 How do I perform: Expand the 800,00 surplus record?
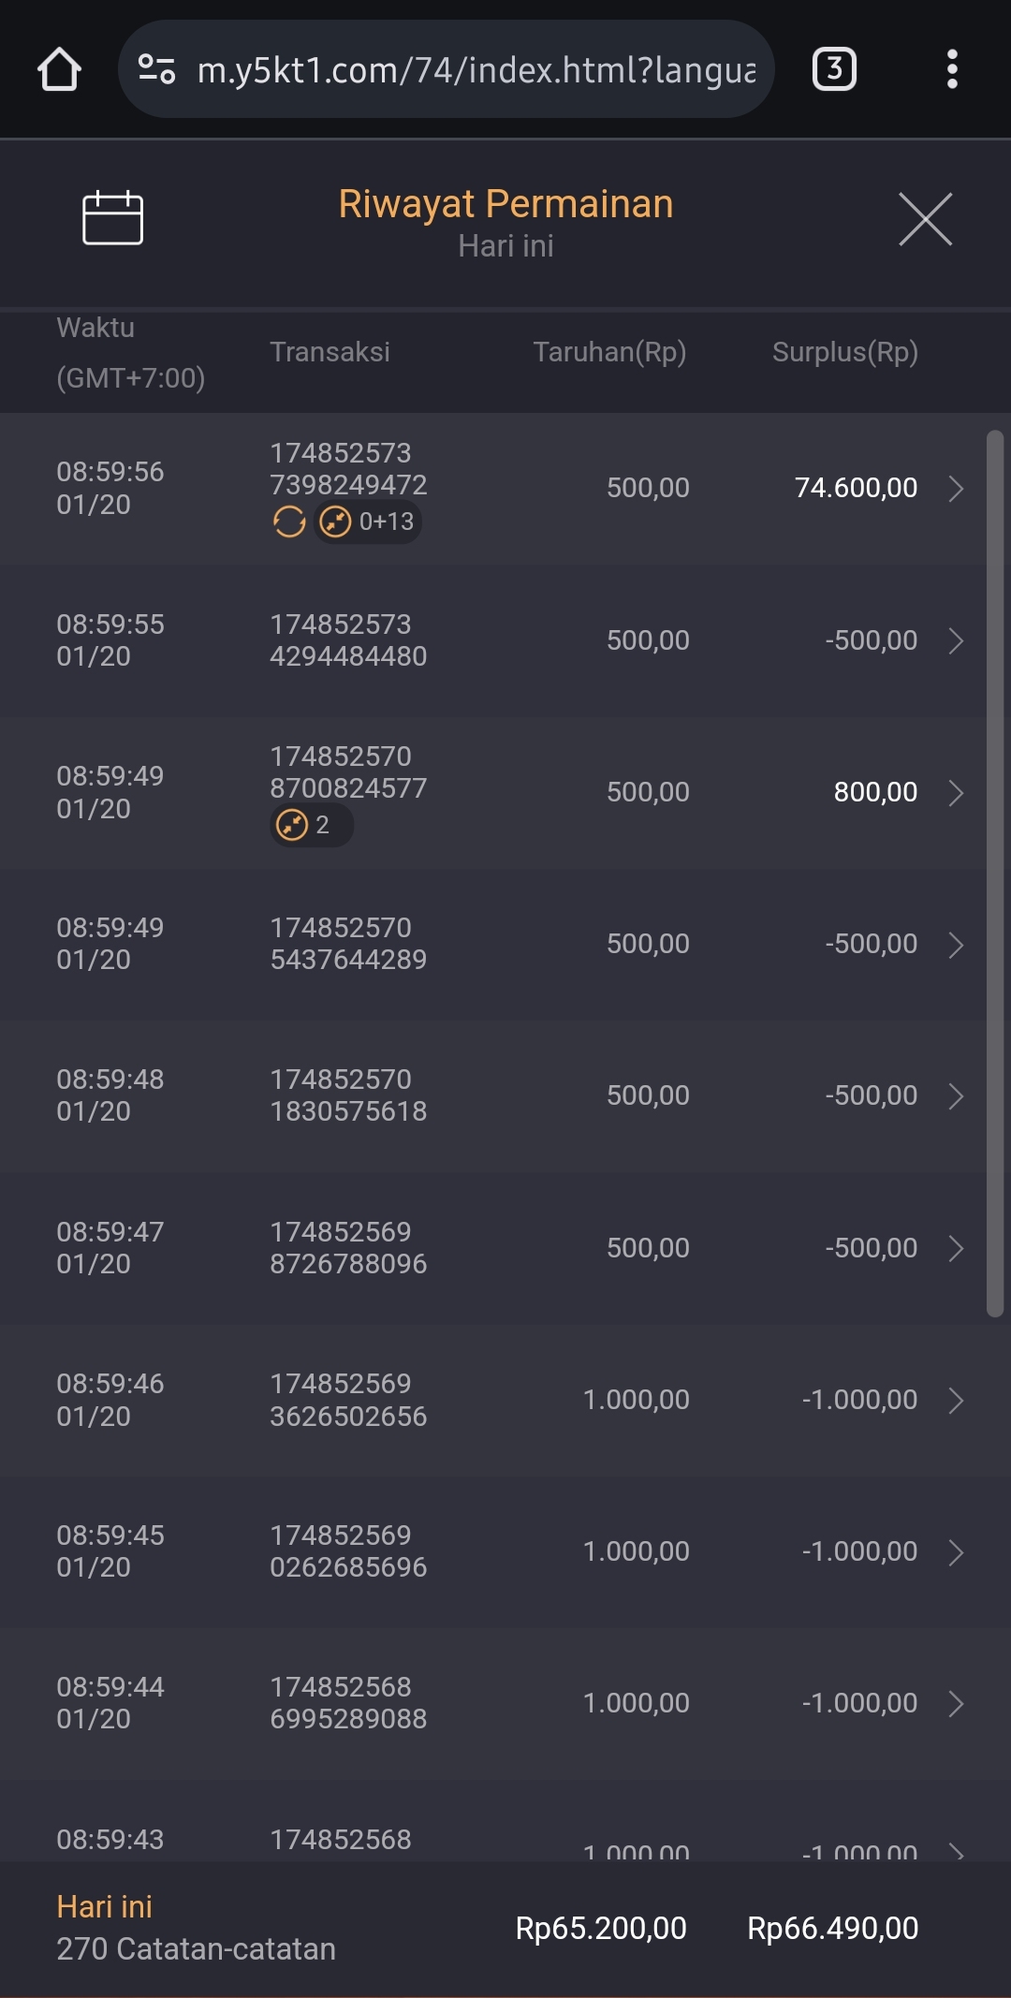[x=956, y=793]
